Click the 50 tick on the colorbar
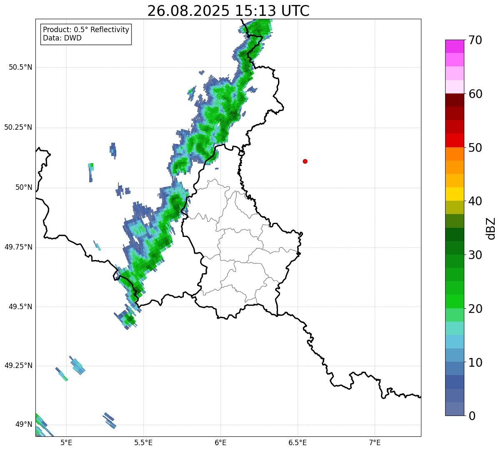Image resolution: width=501 pixels, height=451 pixels. pyautogui.click(x=475, y=148)
